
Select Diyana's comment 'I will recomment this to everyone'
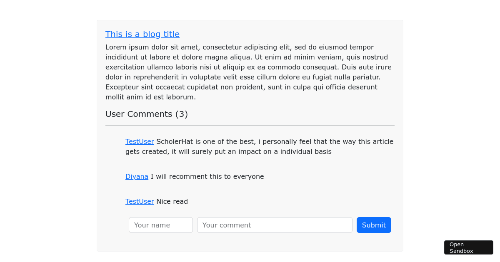[207, 176]
